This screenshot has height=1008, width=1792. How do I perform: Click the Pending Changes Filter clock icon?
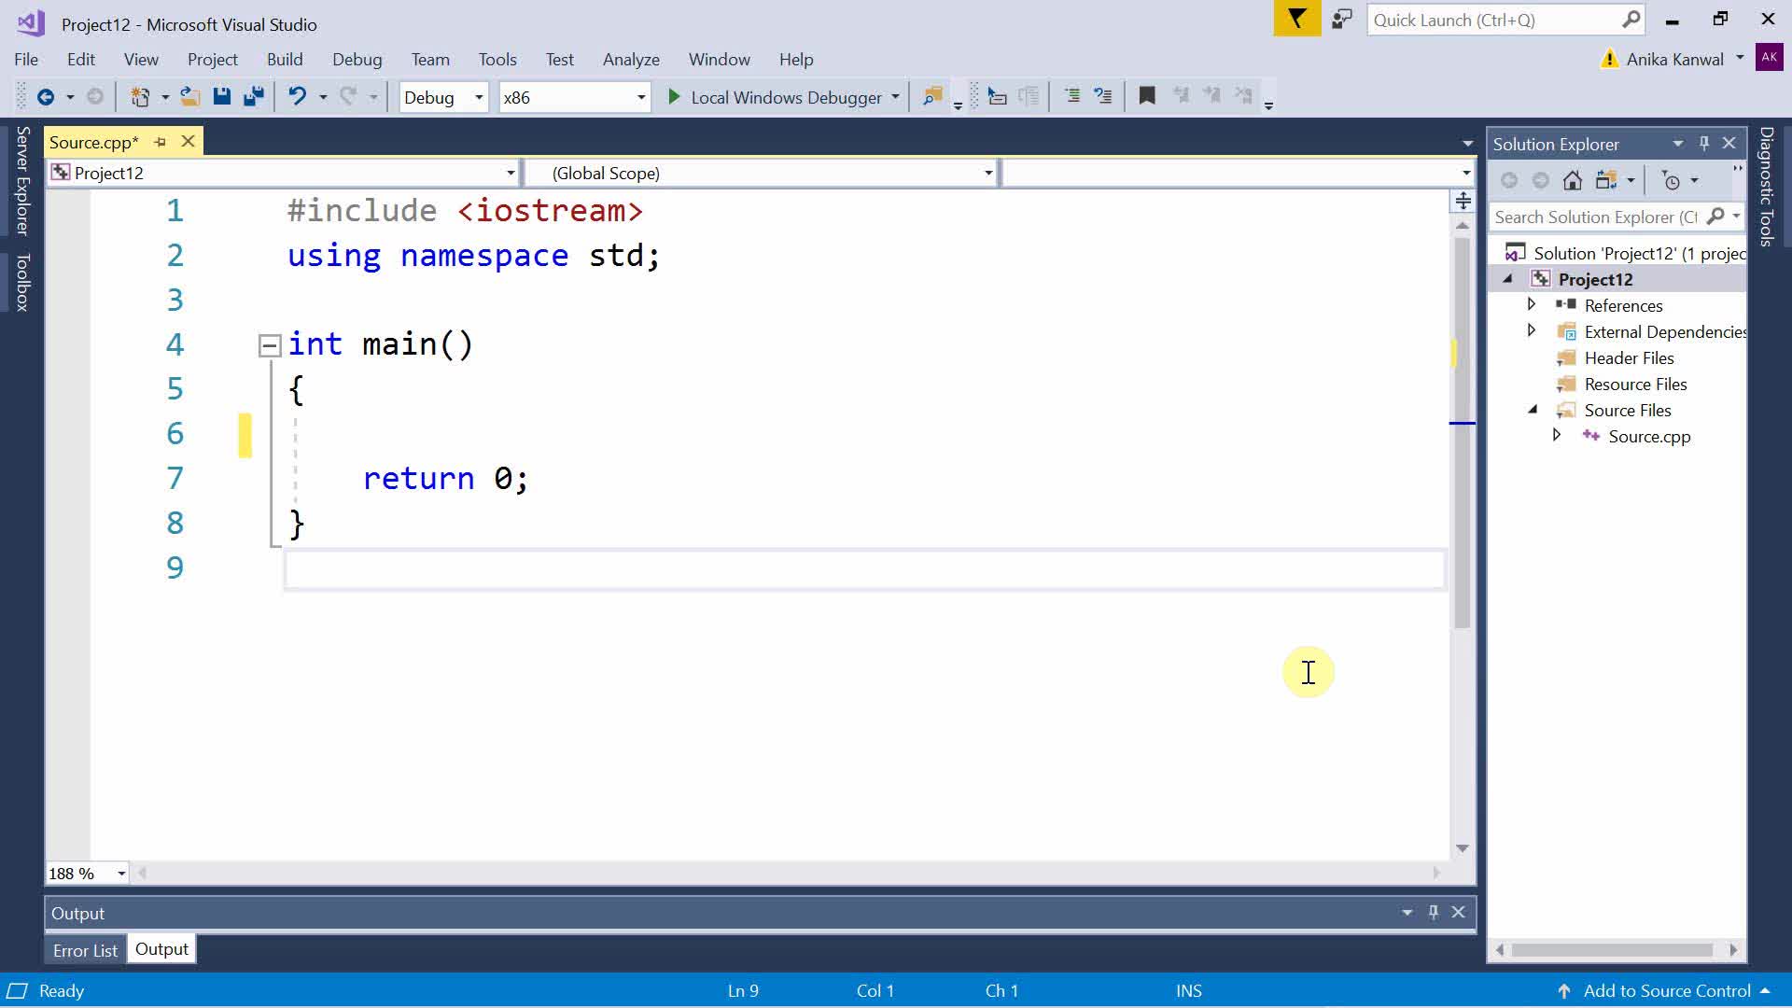click(x=1672, y=181)
